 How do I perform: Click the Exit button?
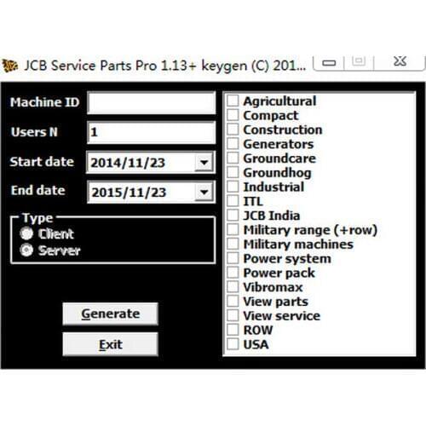tap(110, 344)
